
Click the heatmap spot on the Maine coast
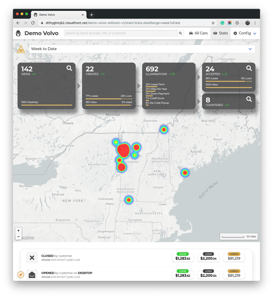pyautogui.click(x=185, y=173)
